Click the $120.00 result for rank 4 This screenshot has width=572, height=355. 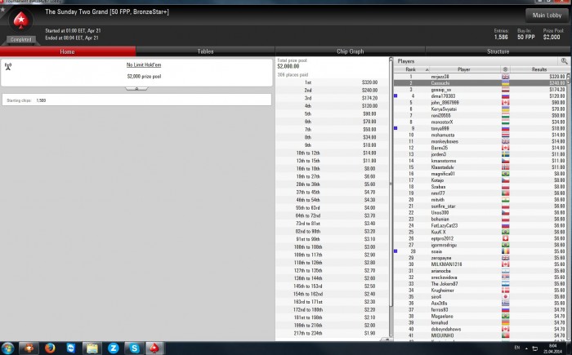click(557, 96)
